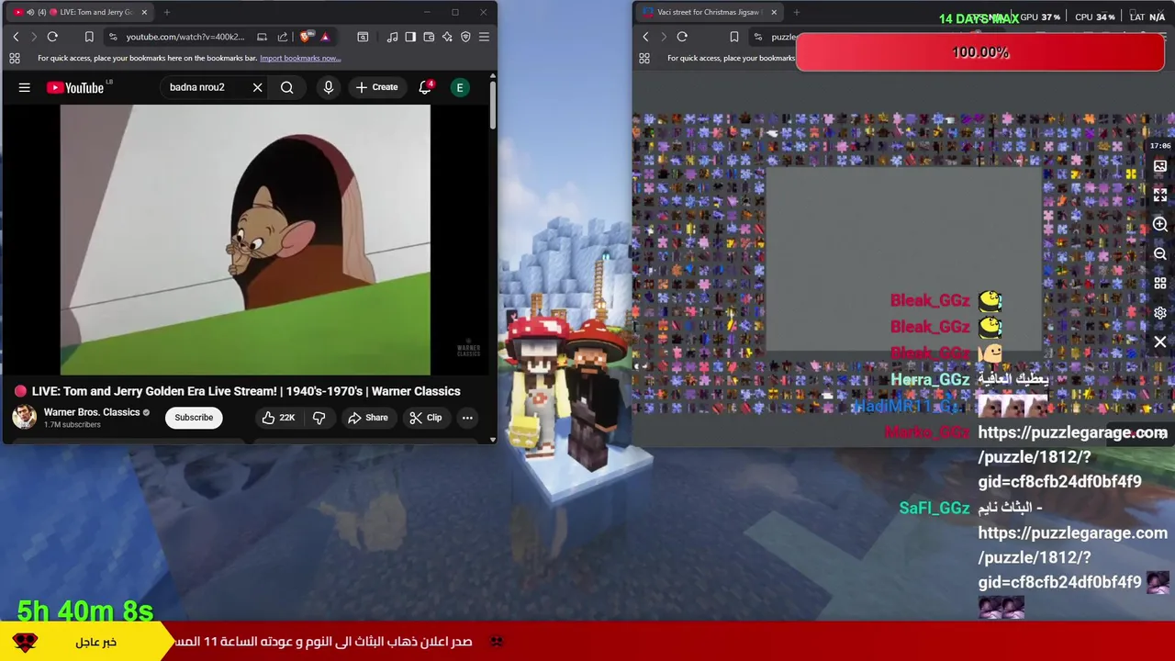Zoom in on the puzzle

coord(1160,225)
